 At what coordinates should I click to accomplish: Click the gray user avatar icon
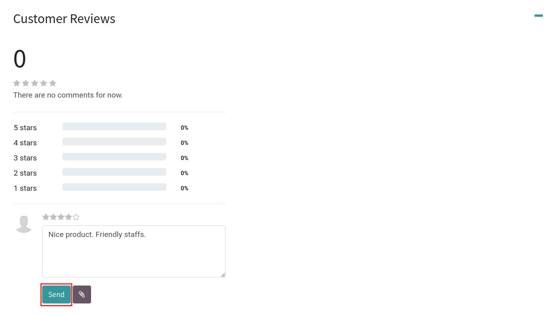(24, 223)
